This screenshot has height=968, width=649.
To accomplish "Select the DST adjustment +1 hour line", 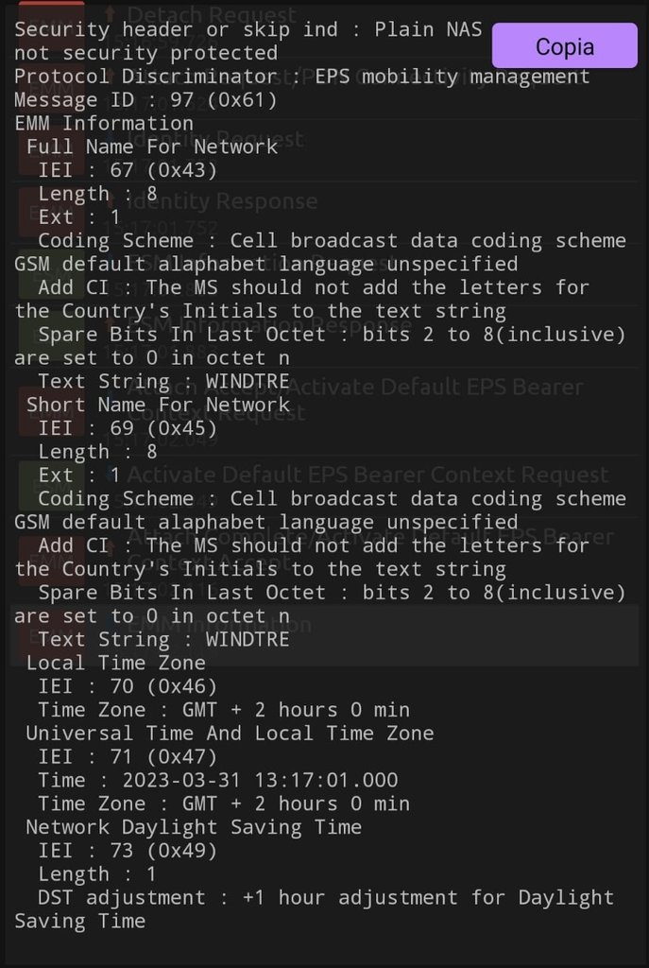I will (314, 908).
